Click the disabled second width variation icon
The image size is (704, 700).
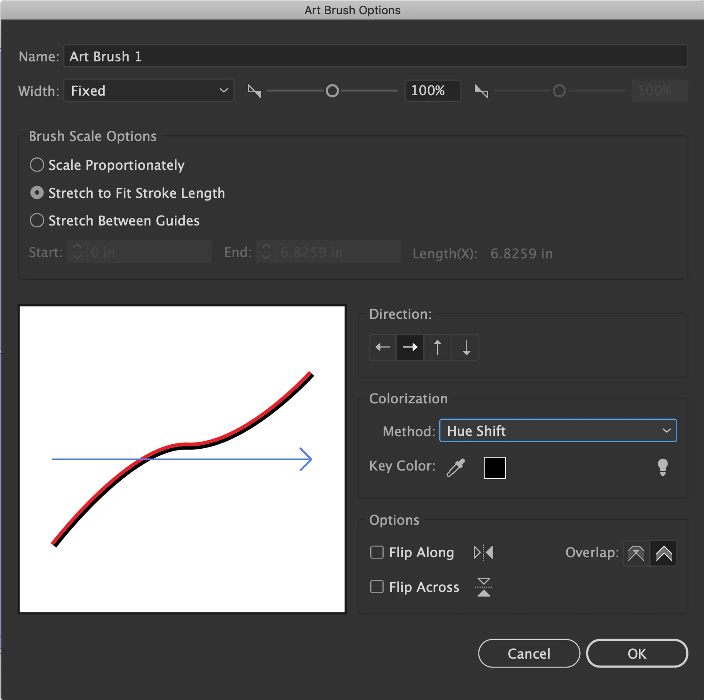pyautogui.click(x=481, y=91)
